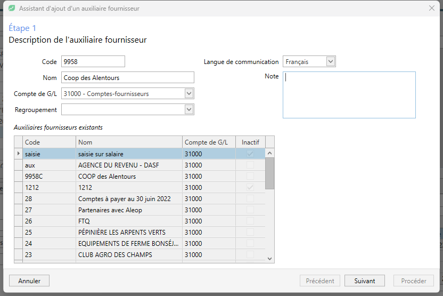Viewport: 443px width, 296px height.
Task: Click the code cell '25'
Action: point(49,232)
